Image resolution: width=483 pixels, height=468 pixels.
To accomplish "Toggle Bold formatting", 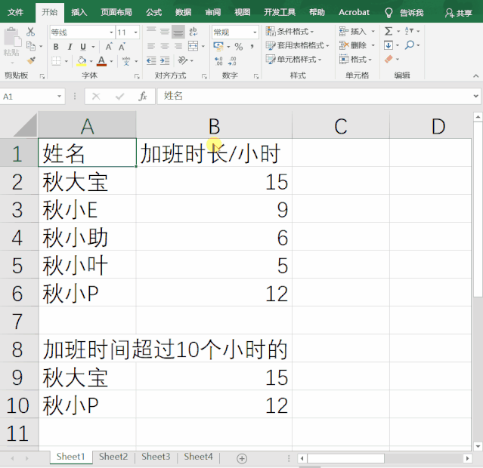I will [x=56, y=47].
